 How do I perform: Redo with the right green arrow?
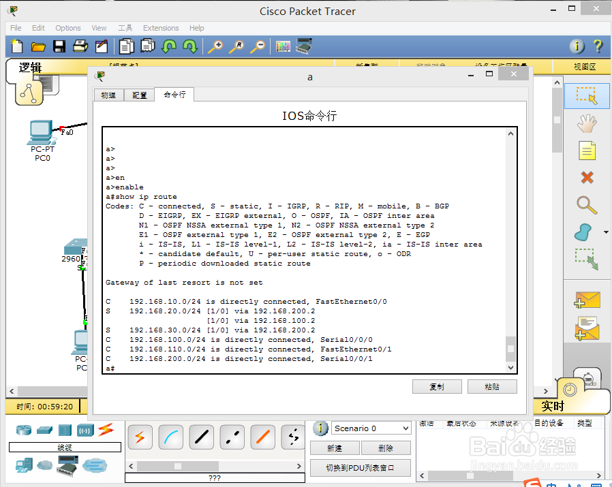tap(190, 46)
